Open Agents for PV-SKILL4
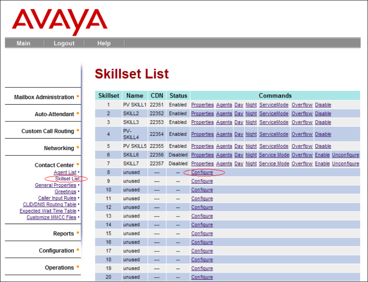 click(224, 134)
